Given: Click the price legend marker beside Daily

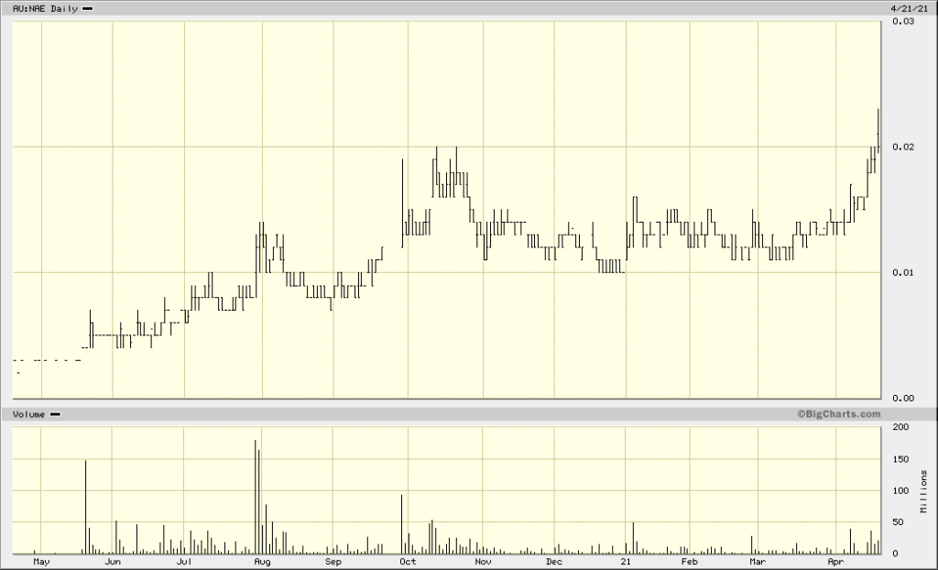Looking at the screenshot, I should click(x=87, y=9).
